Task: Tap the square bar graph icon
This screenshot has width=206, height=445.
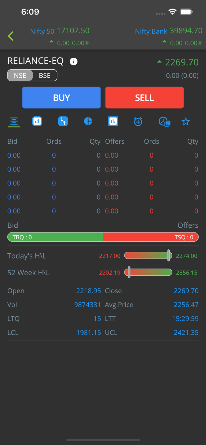Action: click(113, 121)
